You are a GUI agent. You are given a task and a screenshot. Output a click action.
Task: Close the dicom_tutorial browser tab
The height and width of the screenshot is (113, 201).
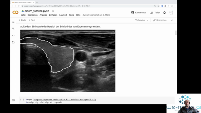[x=33, y=3]
